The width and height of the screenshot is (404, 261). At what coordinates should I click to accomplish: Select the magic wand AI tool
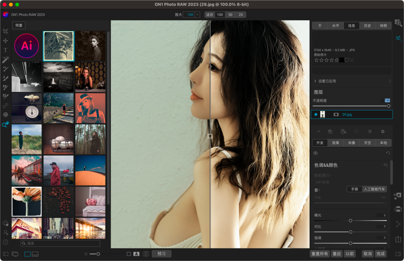tap(6, 59)
